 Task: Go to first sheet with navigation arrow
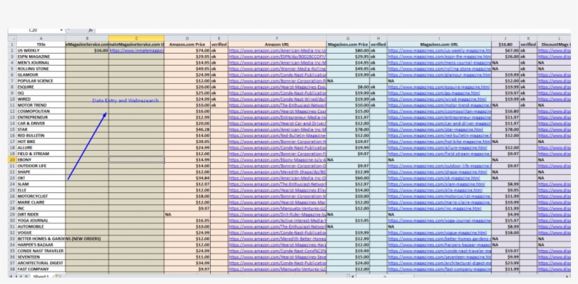11,276
